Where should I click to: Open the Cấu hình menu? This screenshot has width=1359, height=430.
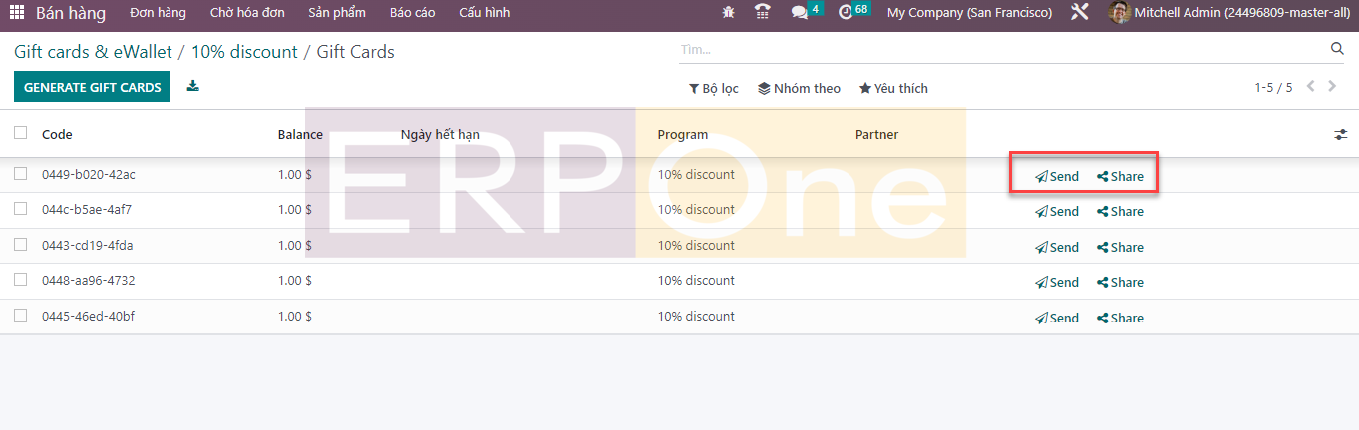[x=484, y=13]
